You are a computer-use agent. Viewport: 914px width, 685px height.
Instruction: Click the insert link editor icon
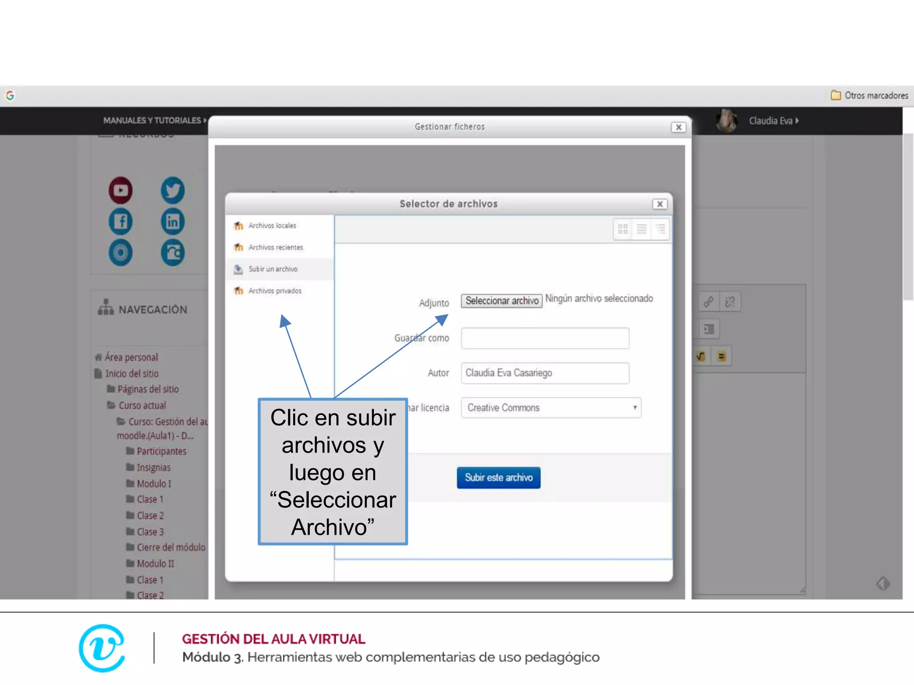[708, 302]
